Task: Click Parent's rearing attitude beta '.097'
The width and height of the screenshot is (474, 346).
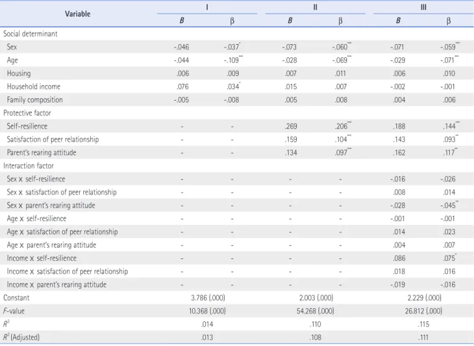Action: [x=343, y=152]
